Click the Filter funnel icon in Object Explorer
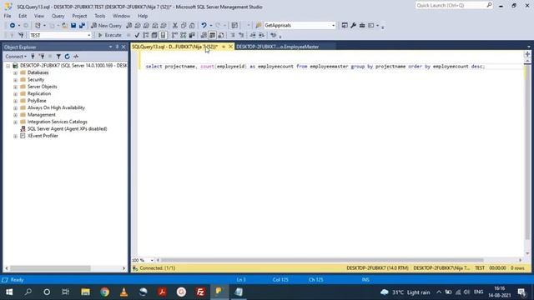 58,57
